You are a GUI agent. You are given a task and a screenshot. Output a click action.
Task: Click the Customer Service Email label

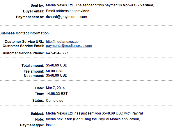(23, 46)
